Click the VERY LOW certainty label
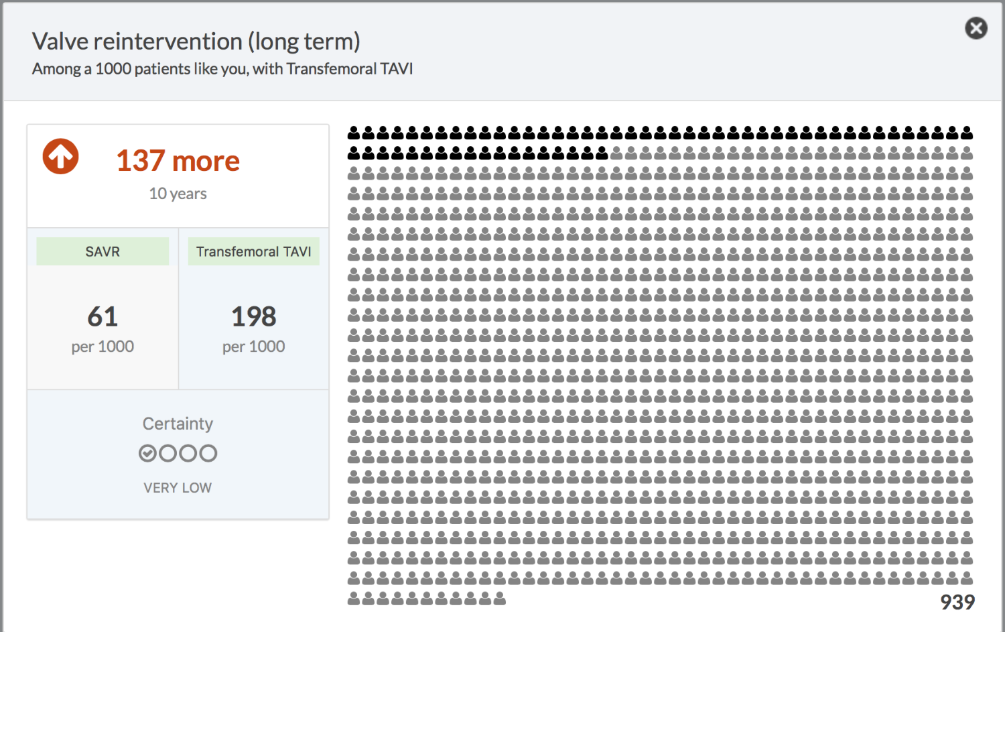Viewport: 1005px width, 754px height. tap(178, 488)
